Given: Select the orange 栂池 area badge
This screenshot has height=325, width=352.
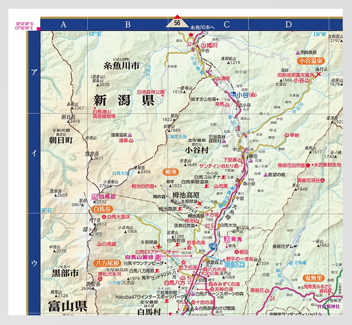Looking at the screenshot, I should point(171,172).
